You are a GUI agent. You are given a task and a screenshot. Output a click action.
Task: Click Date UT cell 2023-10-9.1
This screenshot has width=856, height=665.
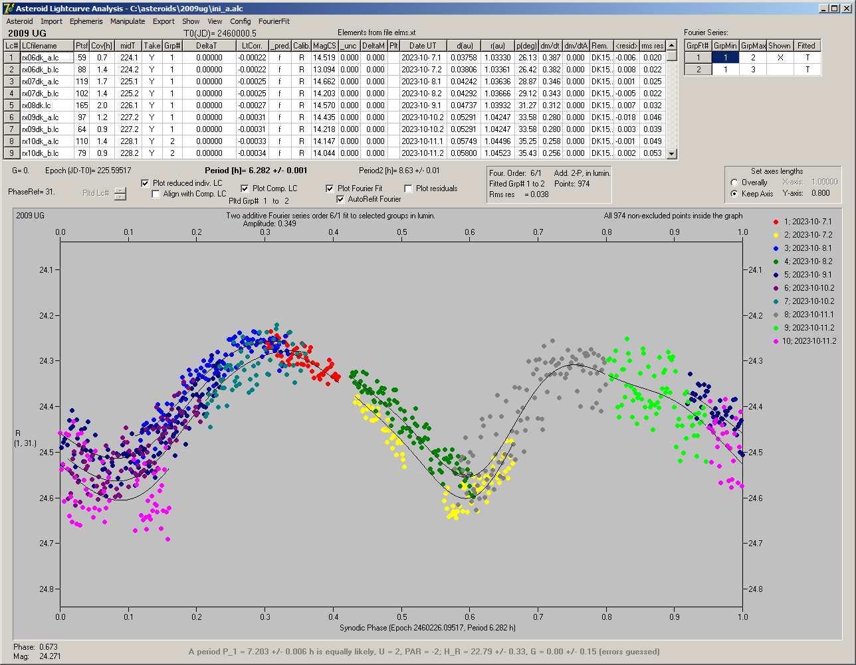[423, 106]
